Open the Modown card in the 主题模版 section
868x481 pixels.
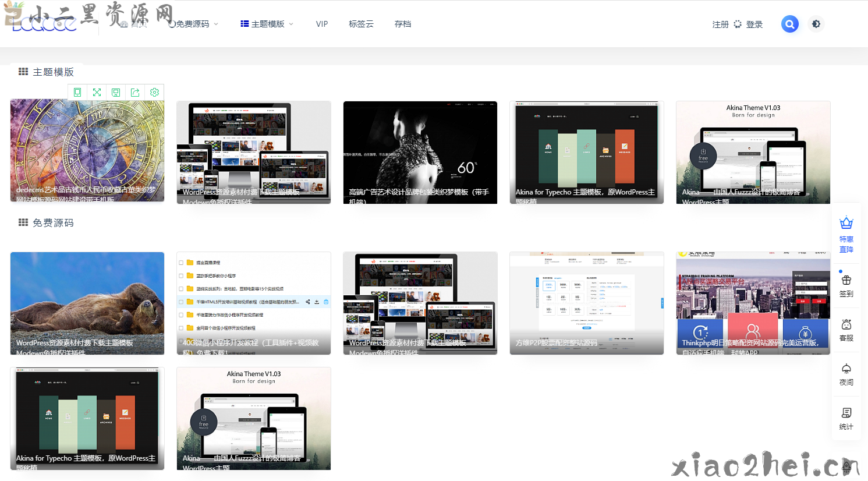tap(254, 153)
